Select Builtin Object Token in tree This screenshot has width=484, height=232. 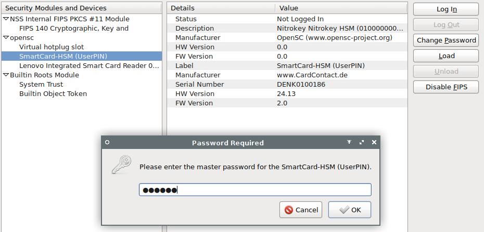[53, 94]
